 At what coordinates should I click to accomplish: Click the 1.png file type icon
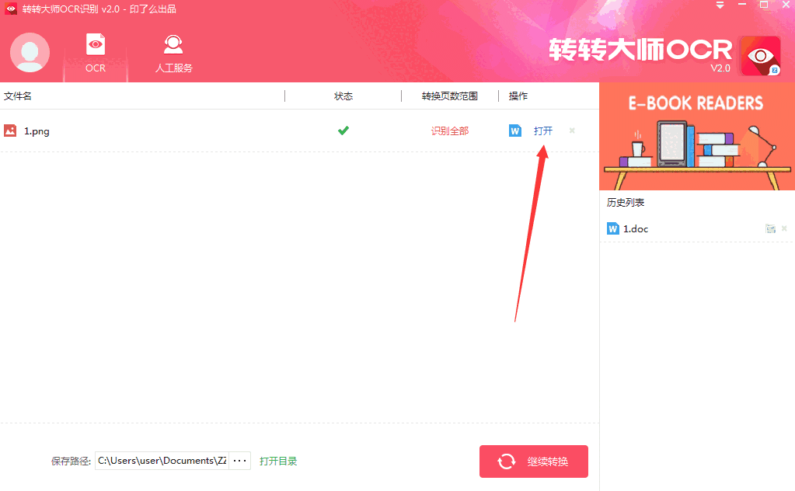(9, 131)
